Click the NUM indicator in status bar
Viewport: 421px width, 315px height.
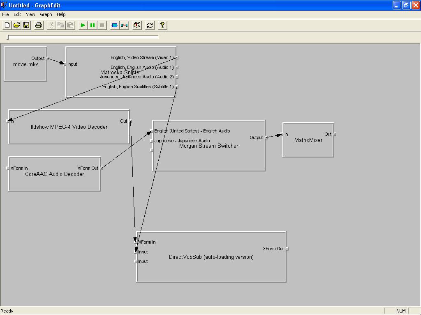(x=401, y=311)
